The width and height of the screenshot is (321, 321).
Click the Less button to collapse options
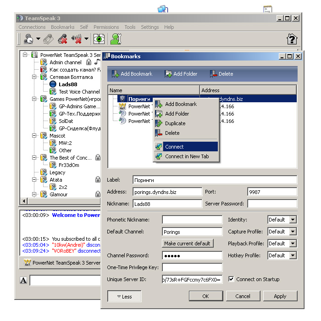(124, 296)
